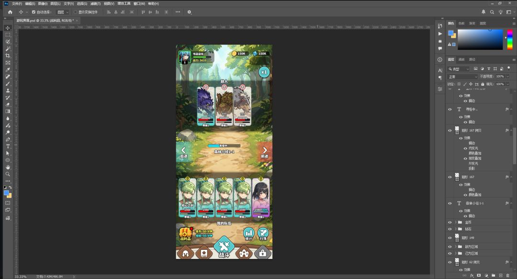Switch to the 色板 swatches tab
This screenshot has height=279, width=517.
point(461,23)
